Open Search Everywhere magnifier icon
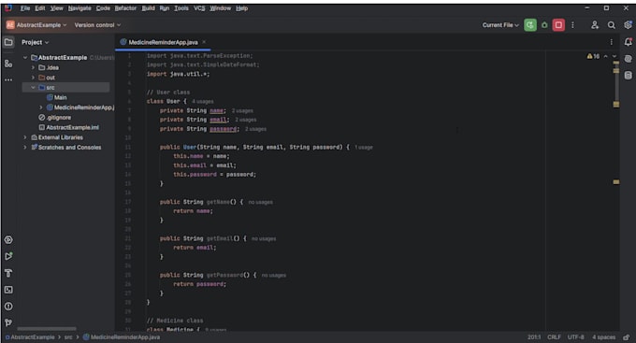Image resolution: width=636 pixels, height=343 pixels. (612, 25)
